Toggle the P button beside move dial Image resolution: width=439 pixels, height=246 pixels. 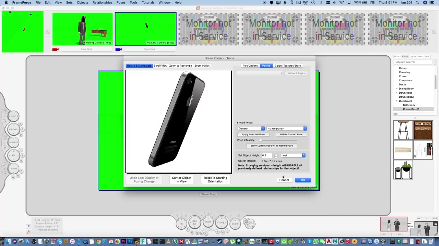(x=23, y=129)
